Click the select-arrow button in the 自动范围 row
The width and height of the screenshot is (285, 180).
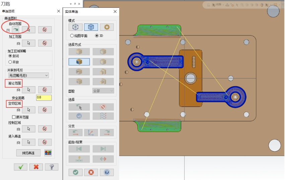pos(28,30)
